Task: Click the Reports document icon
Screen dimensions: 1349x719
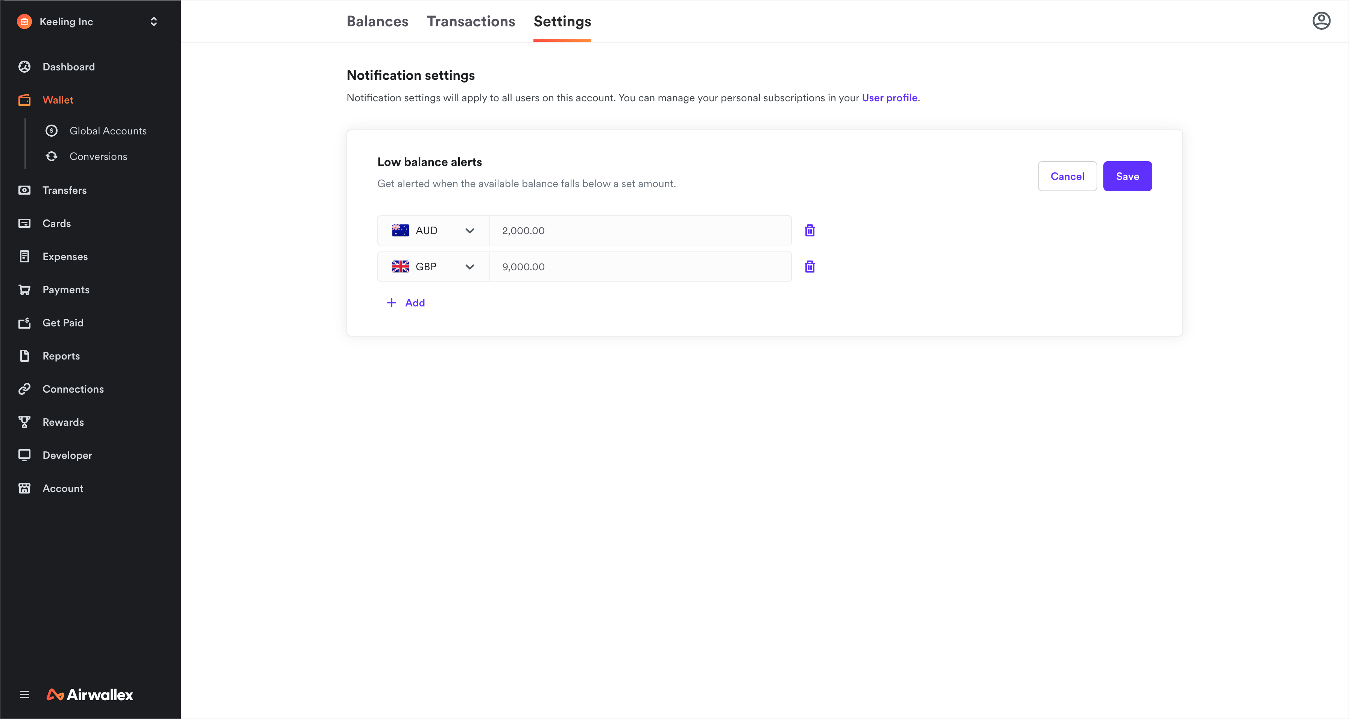Action: coord(24,356)
